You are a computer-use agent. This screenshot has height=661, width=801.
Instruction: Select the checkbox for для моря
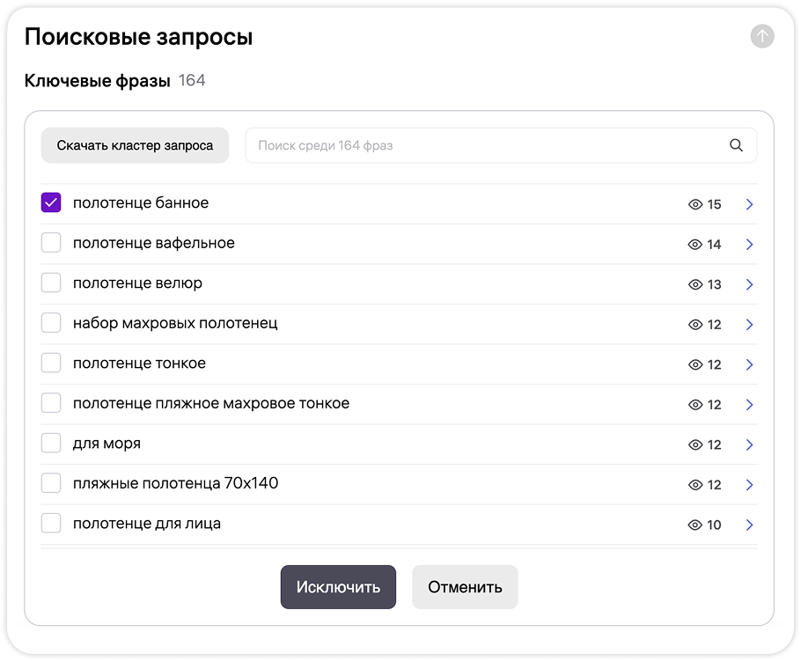[x=50, y=443]
